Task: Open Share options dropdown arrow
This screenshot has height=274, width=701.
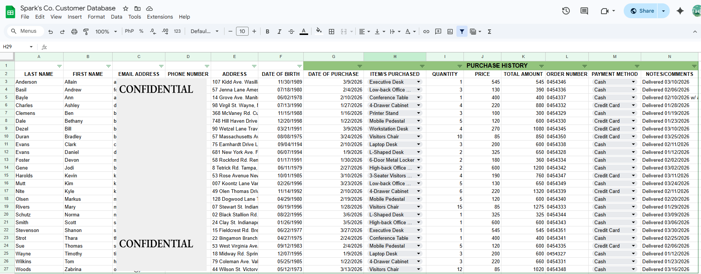Action: (x=663, y=11)
